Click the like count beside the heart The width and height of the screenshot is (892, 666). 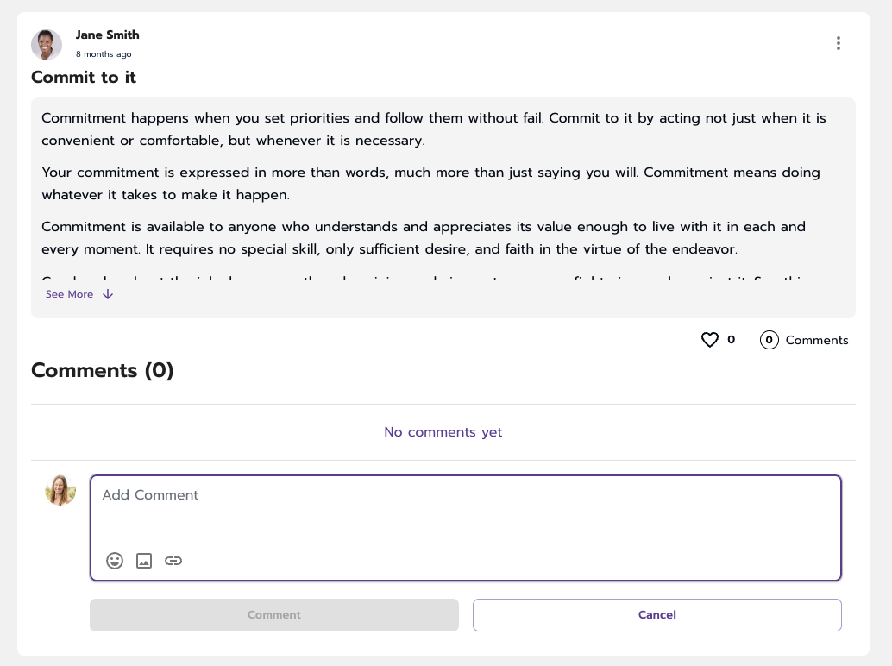pyautogui.click(x=731, y=340)
